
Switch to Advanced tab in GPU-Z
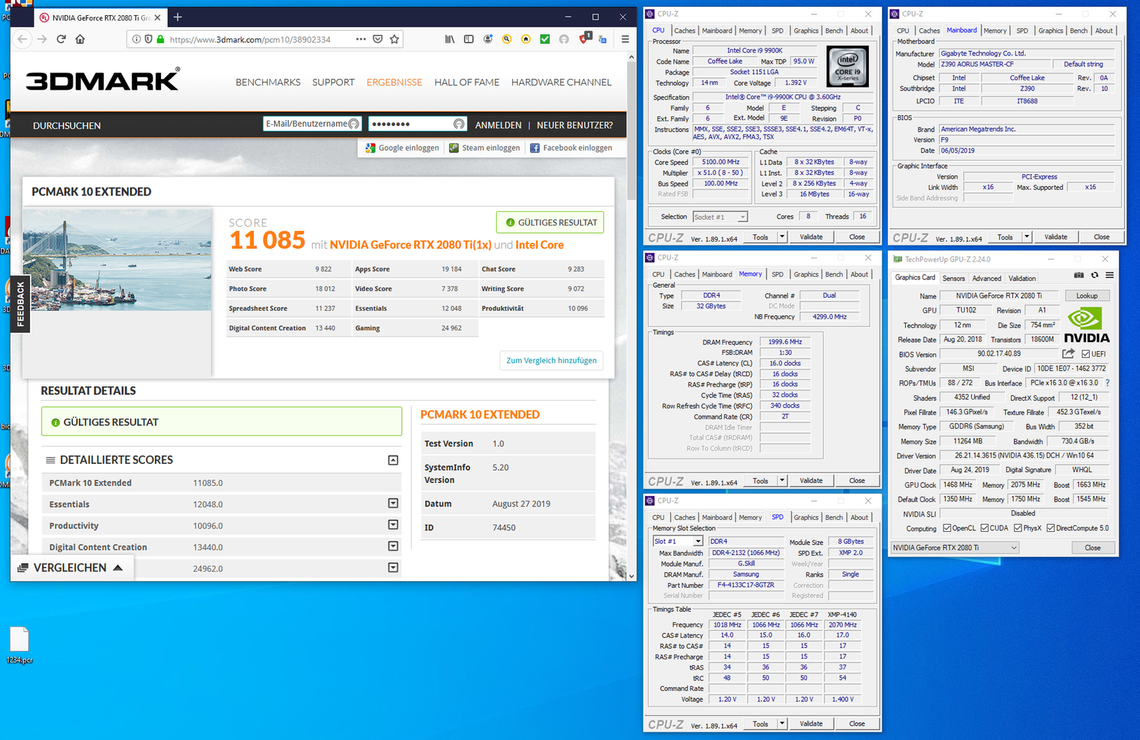987,278
